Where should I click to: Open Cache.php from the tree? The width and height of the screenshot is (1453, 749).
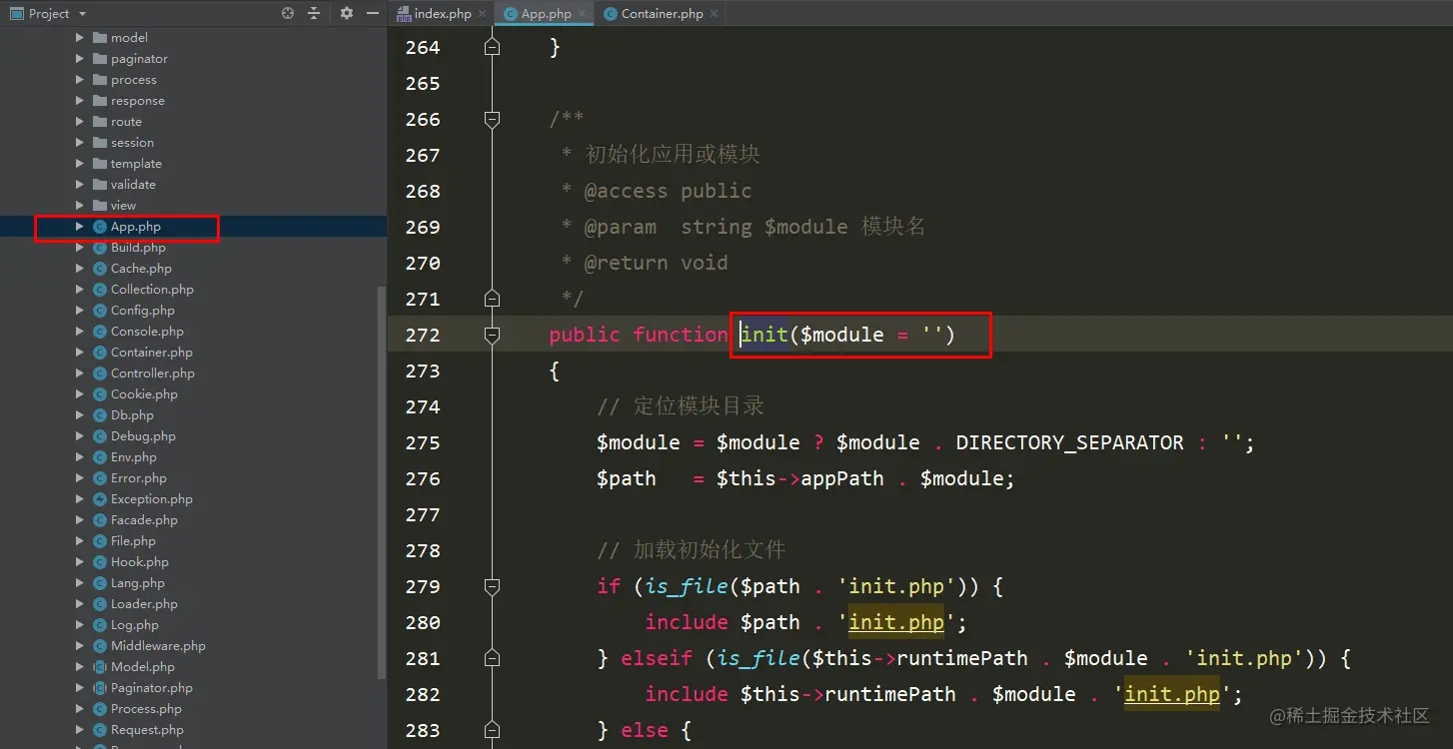point(141,269)
